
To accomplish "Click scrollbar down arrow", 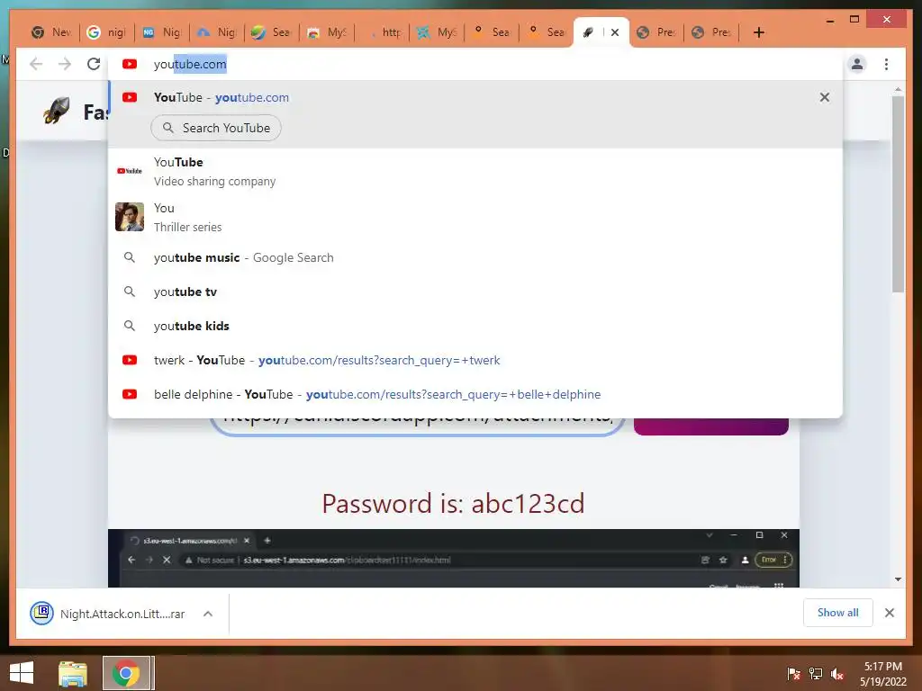I will coord(898,579).
